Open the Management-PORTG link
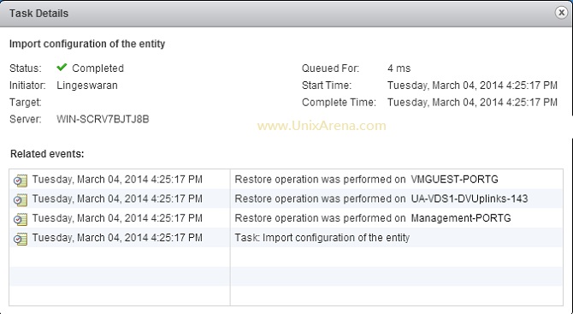The width and height of the screenshot is (573, 314). [x=461, y=218]
